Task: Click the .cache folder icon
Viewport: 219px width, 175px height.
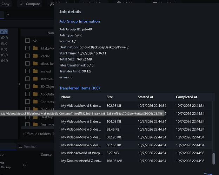Action: [x=35, y=56]
